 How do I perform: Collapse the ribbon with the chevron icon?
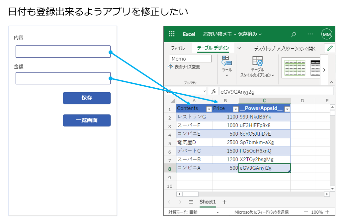(x=331, y=82)
